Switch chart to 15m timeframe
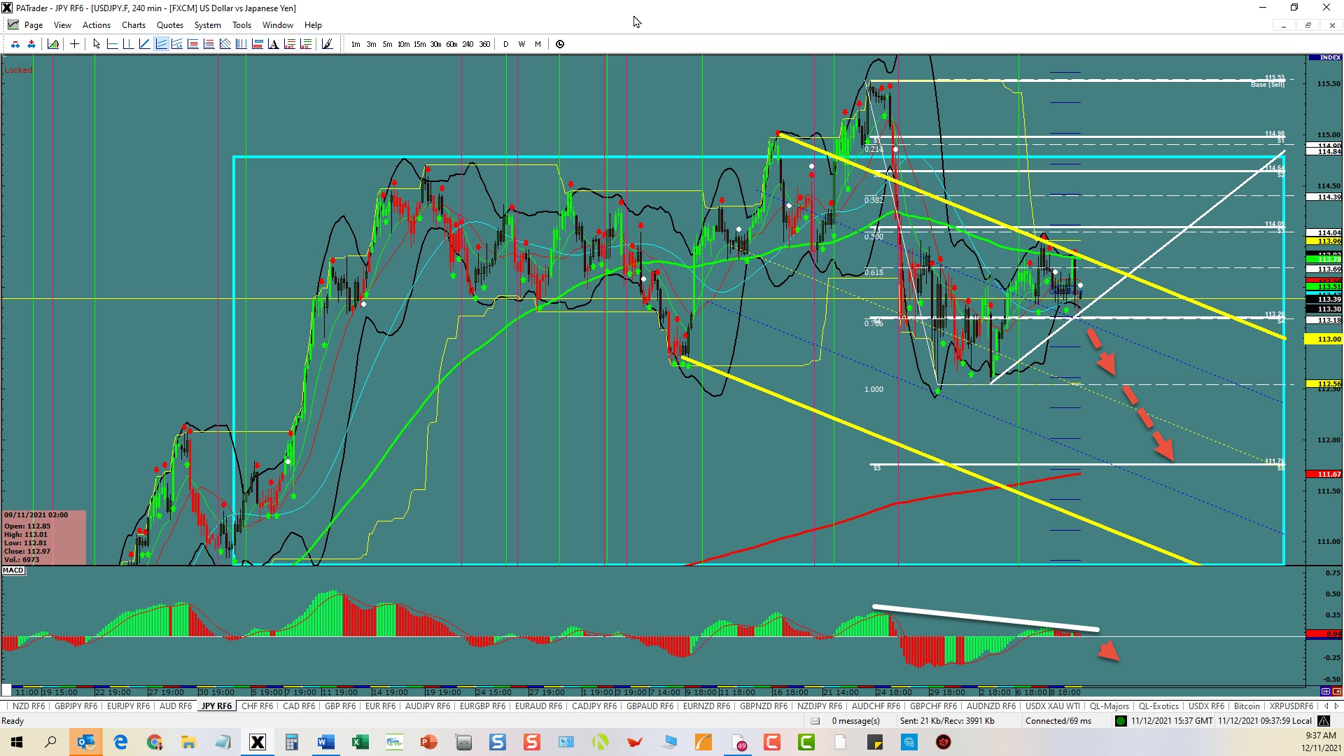This screenshot has height=756, width=1344. 419,44
